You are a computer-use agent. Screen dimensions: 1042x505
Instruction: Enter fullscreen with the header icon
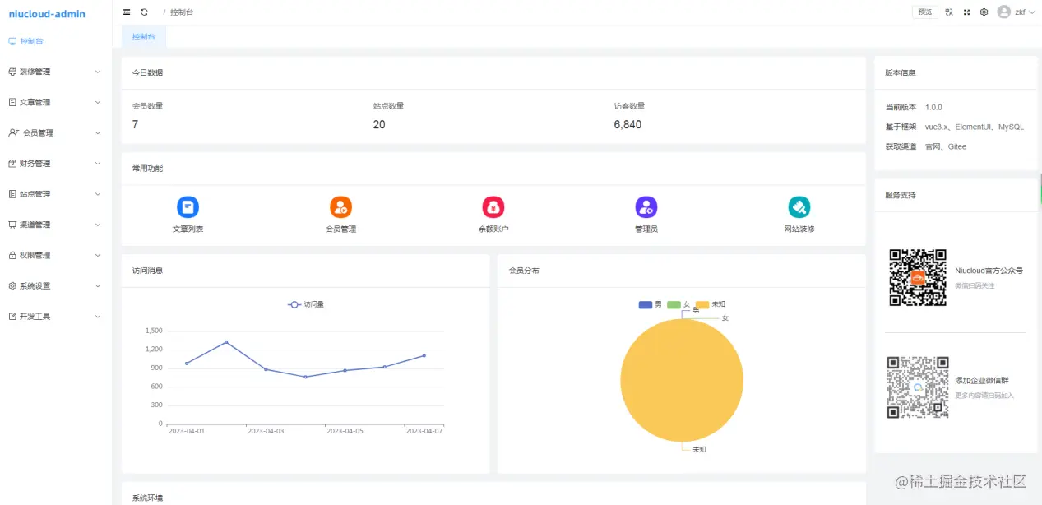click(x=966, y=12)
